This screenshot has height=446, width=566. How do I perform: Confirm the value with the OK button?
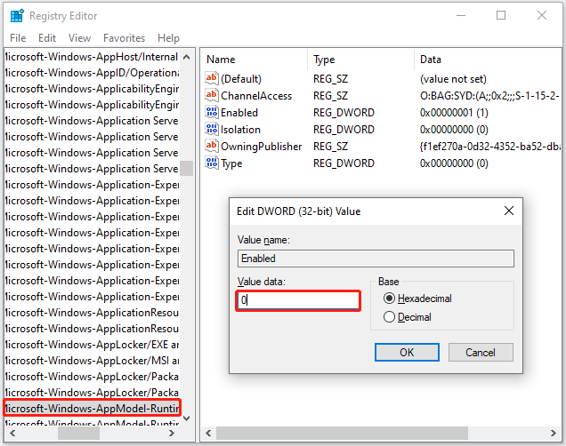407,353
